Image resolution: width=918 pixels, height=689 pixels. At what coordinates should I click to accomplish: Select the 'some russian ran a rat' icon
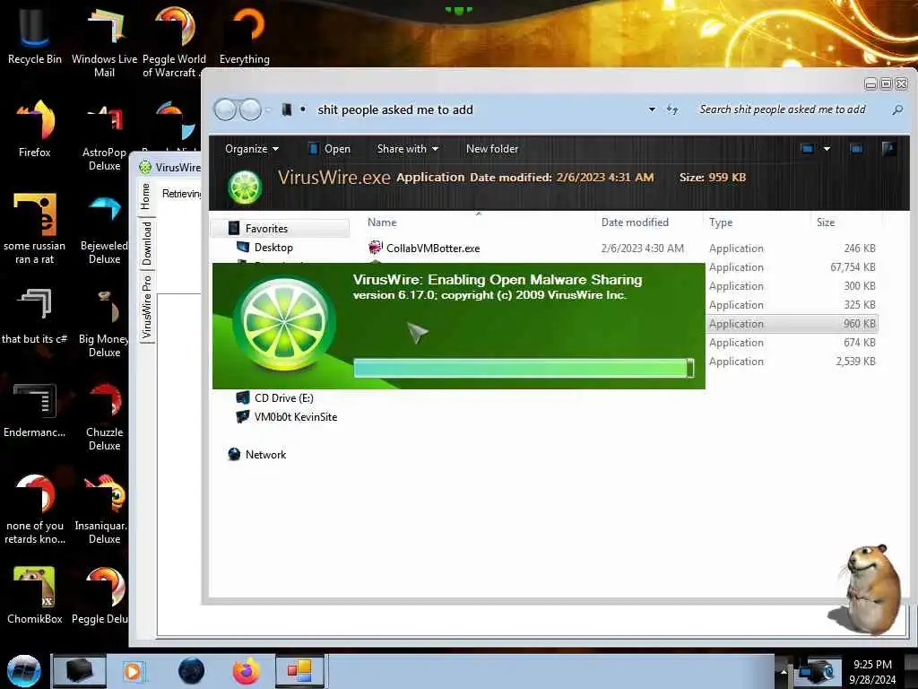(34, 229)
